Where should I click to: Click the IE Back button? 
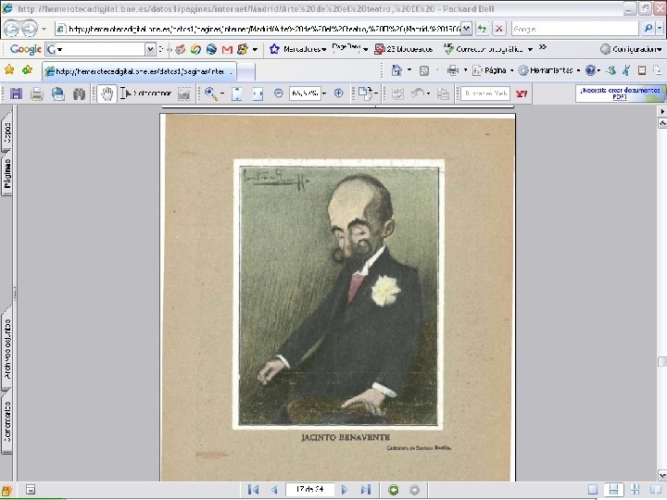(11, 29)
